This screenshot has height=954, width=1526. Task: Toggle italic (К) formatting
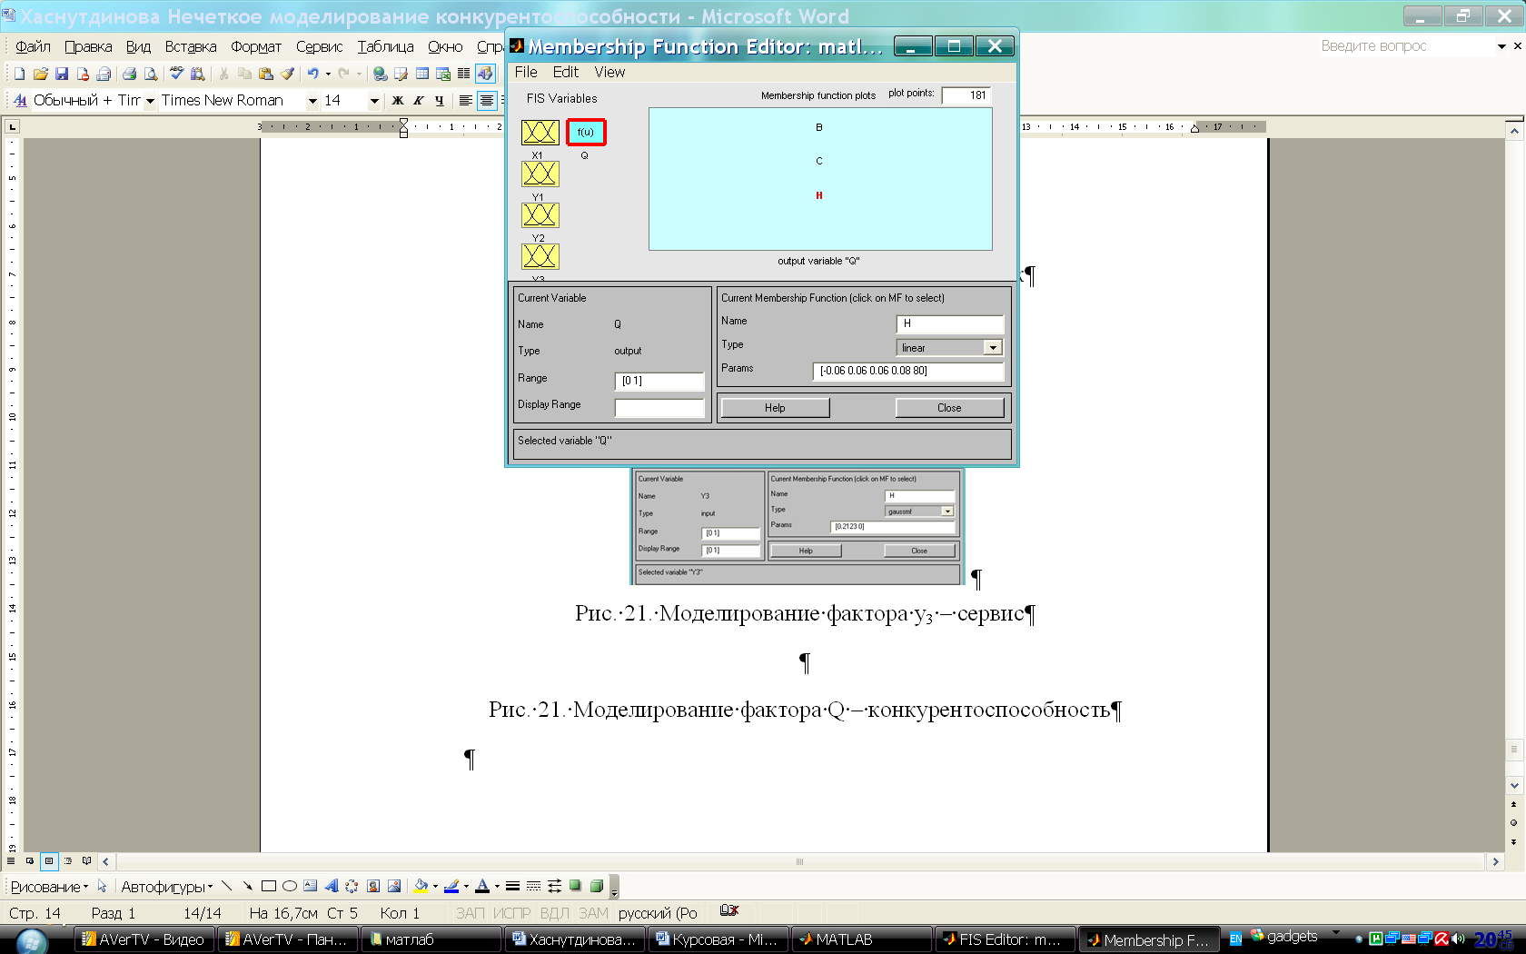coord(419,101)
